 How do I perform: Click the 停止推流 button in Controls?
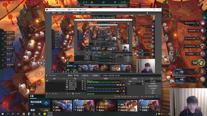[153, 81]
